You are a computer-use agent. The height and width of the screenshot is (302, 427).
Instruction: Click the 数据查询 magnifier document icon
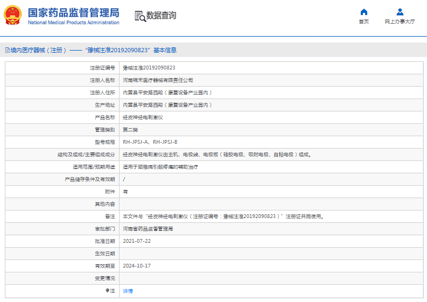(140, 16)
